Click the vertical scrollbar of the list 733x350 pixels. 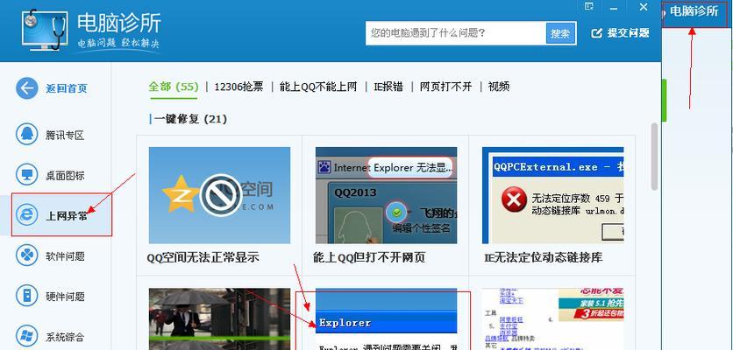click(x=654, y=157)
